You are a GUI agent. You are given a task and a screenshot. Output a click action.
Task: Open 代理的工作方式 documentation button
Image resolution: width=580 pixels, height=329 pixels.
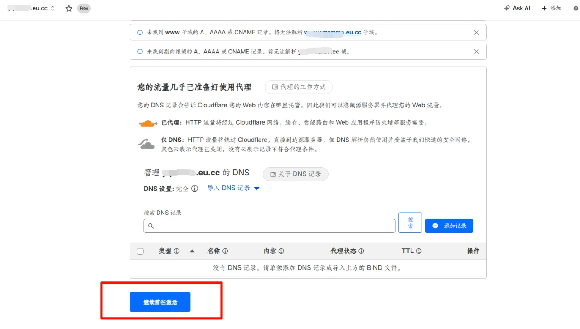299,87
